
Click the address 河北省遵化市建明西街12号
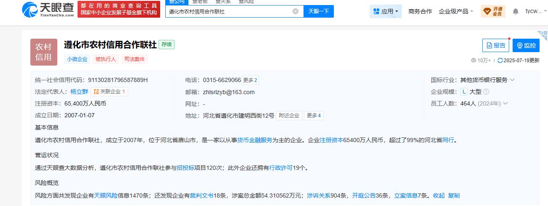click(x=239, y=116)
